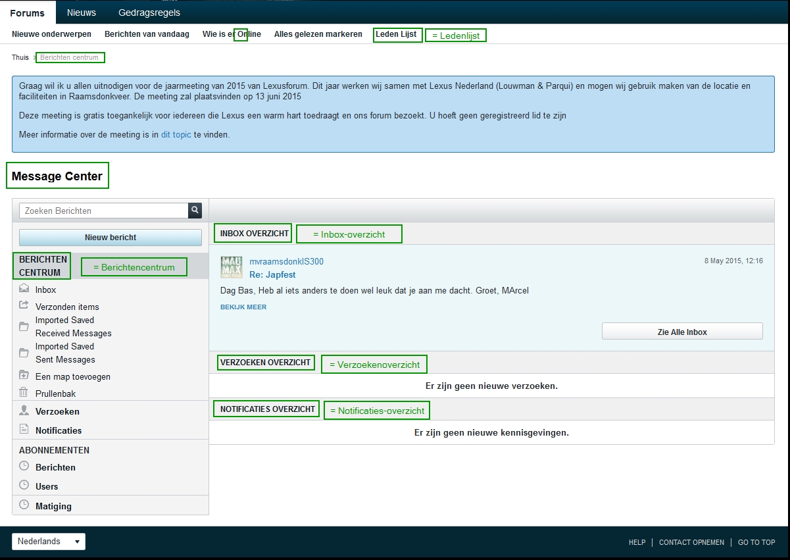Click the Zie Alle Inbox button
The image size is (790, 560).
click(682, 332)
